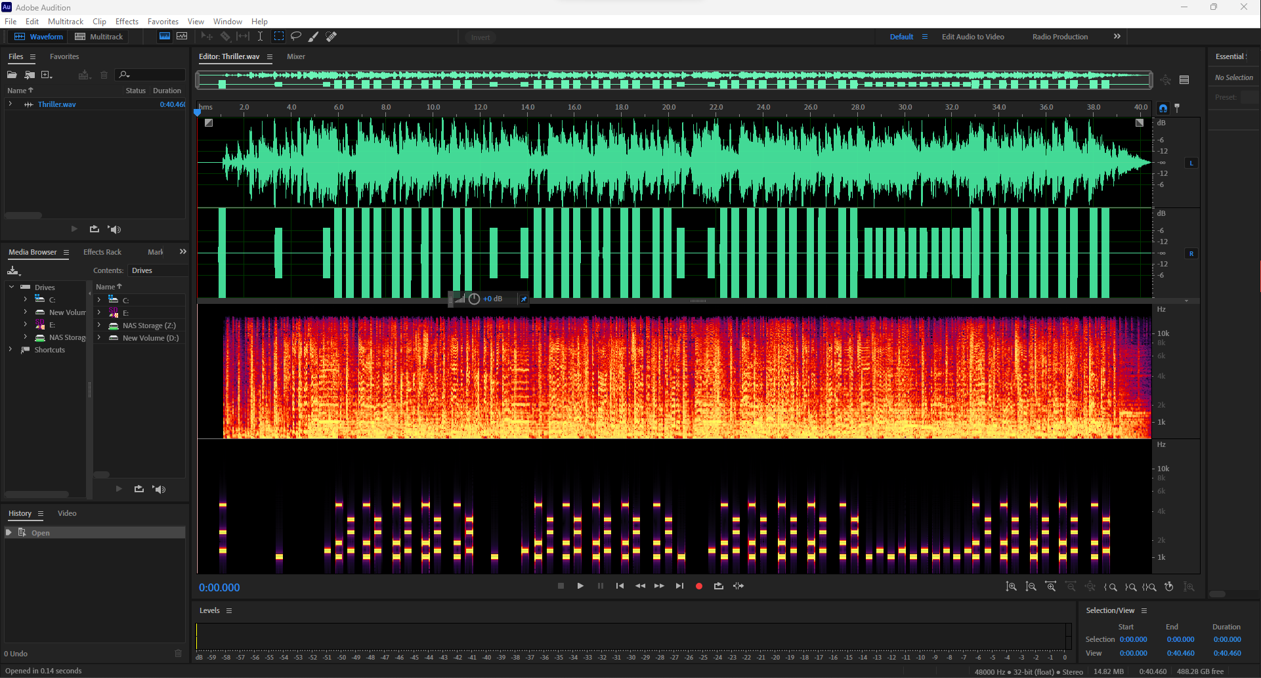This screenshot has width=1261, height=678.
Task: Select the Paintbrush Selection tool
Action: [313, 36]
